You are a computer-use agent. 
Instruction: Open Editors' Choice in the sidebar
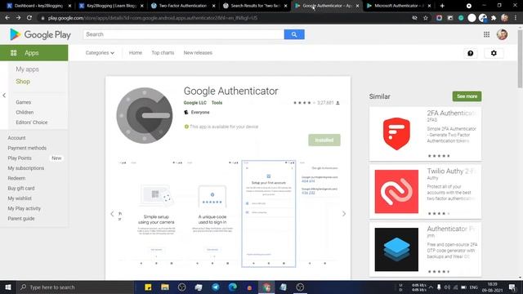pos(32,122)
